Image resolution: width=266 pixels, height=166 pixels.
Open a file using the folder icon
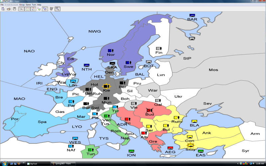coord(8,9)
